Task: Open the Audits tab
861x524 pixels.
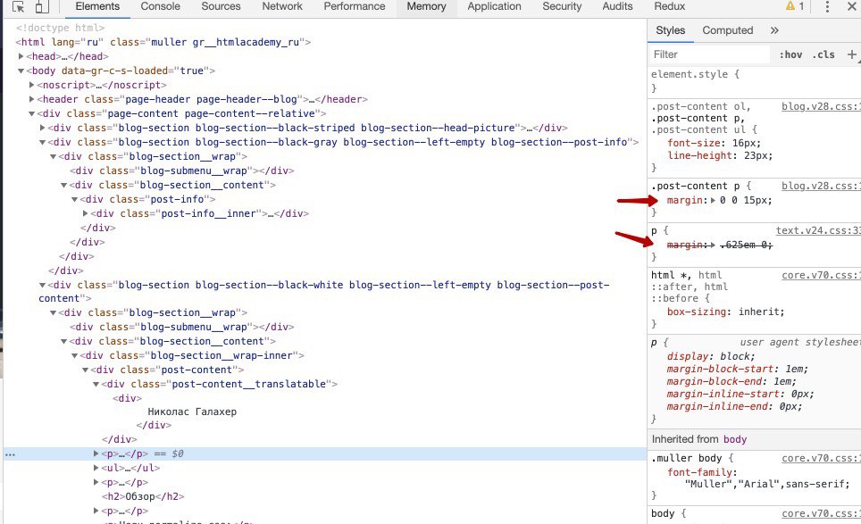Action: (617, 6)
